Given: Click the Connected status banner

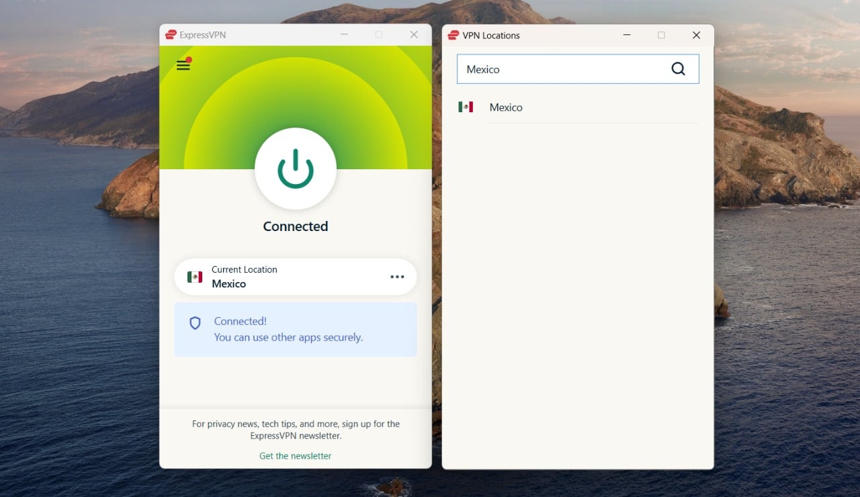Looking at the screenshot, I should [x=296, y=329].
